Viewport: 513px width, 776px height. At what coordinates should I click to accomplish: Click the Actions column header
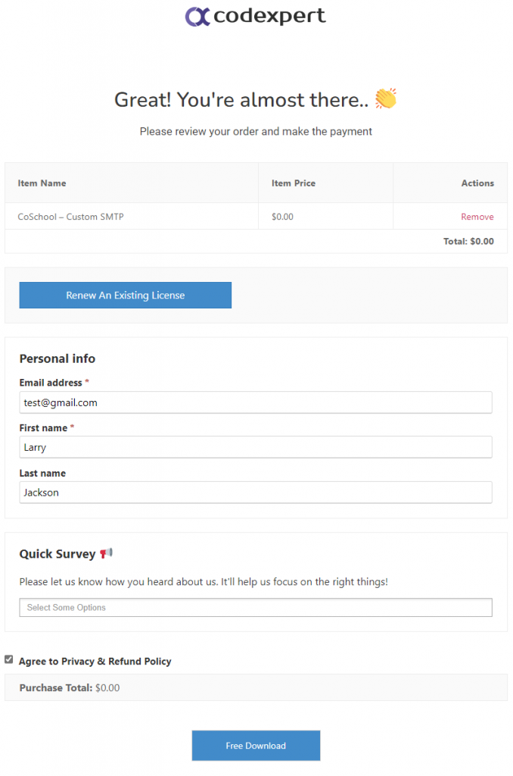tap(477, 183)
